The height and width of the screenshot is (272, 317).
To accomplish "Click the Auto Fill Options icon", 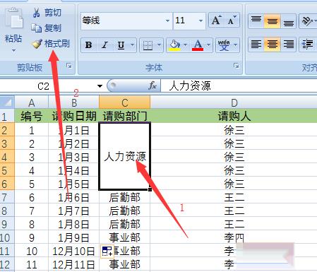I will tap(107, 252).
